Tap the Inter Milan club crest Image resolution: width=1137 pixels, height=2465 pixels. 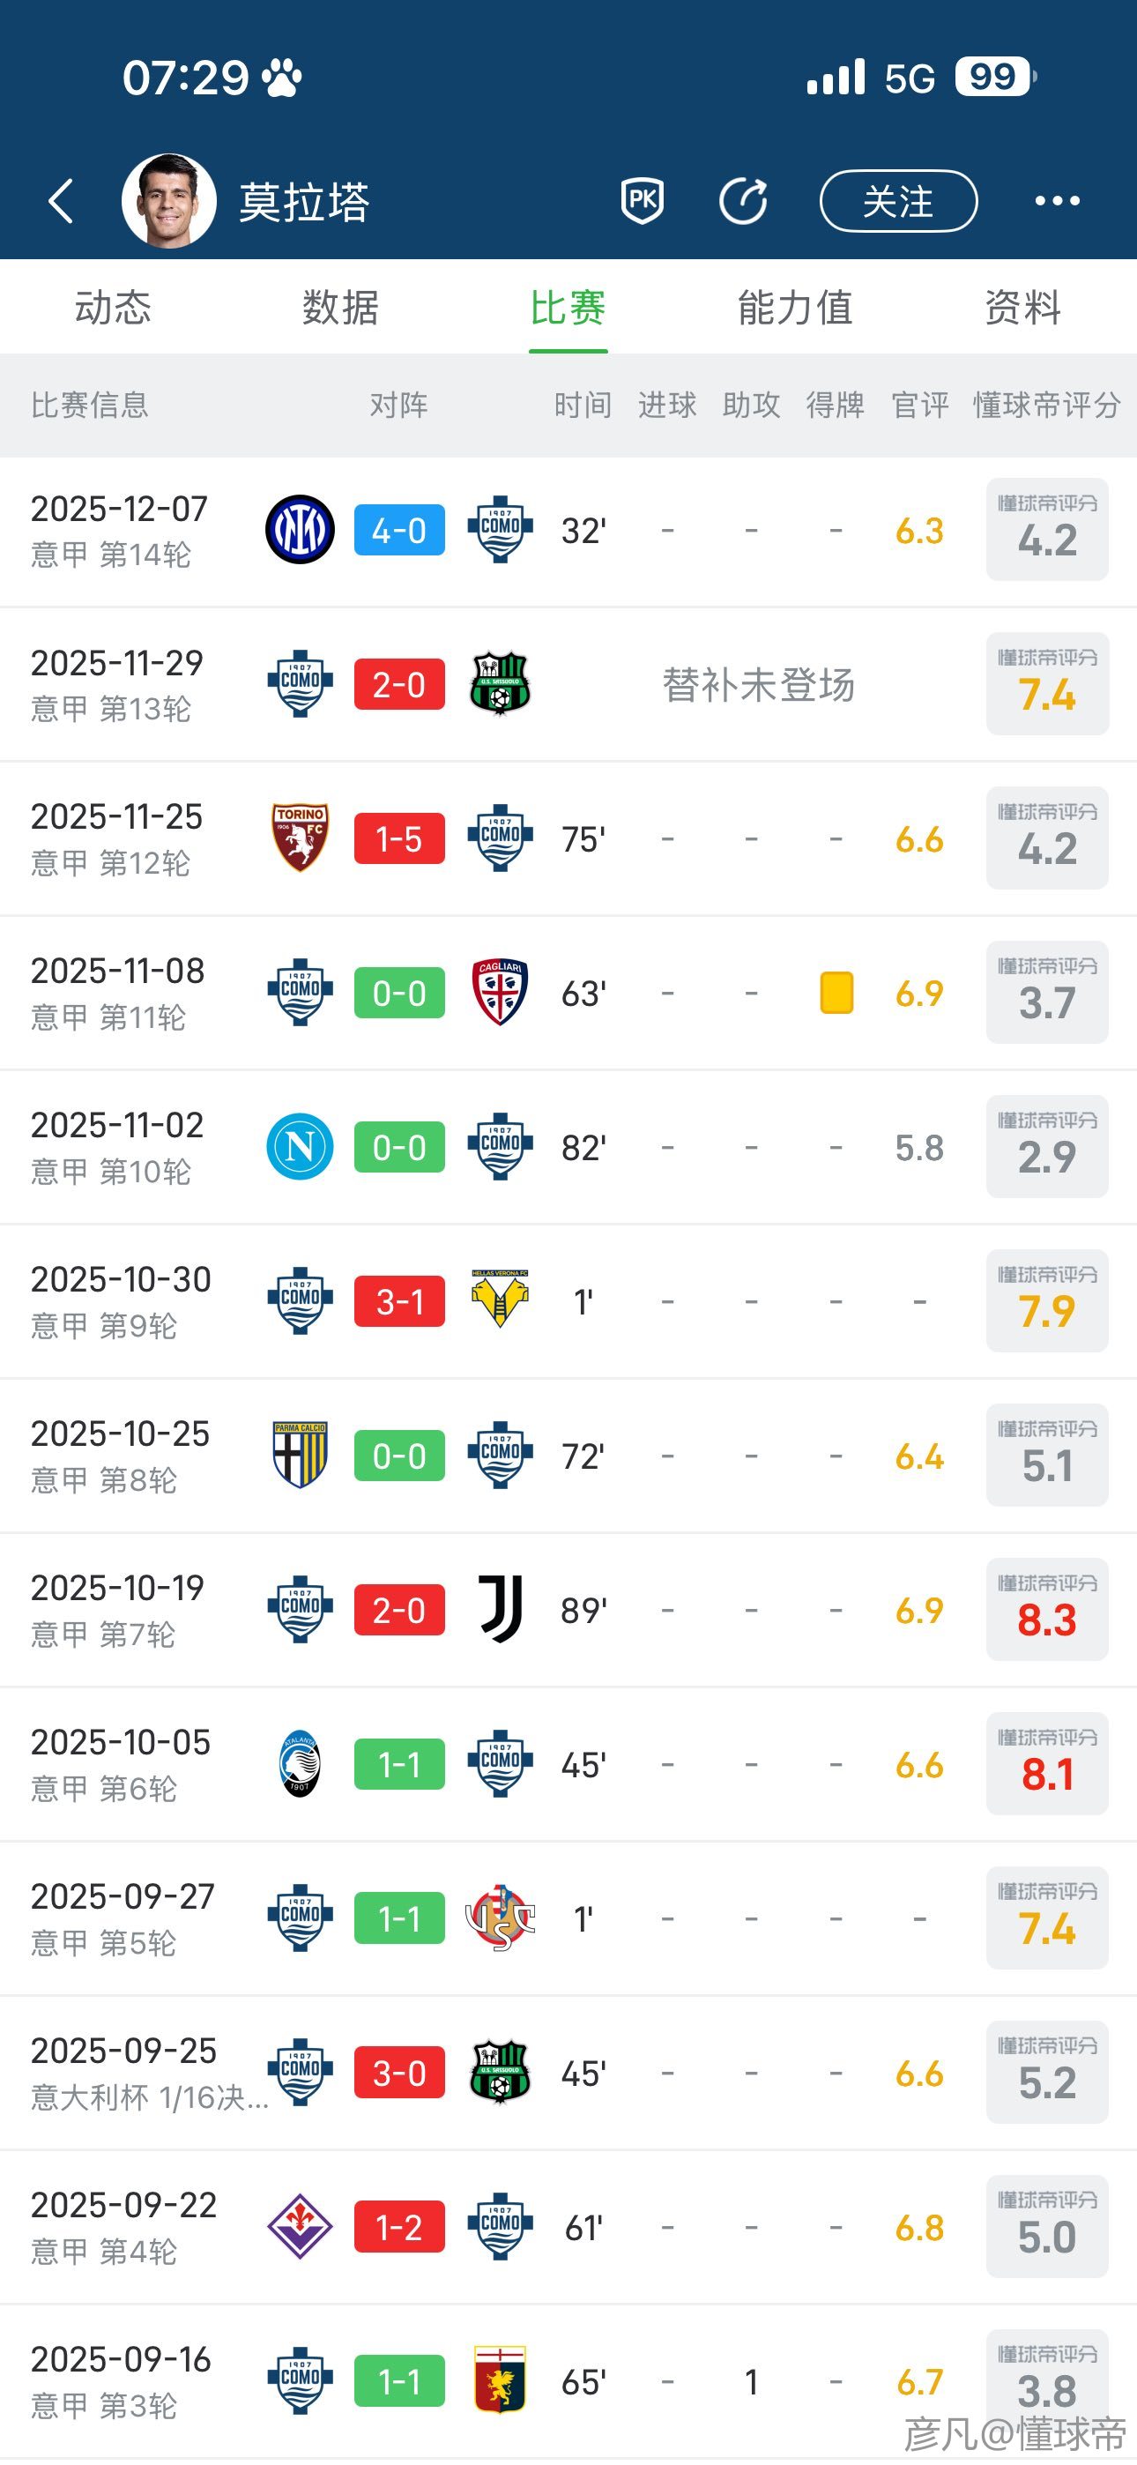(300, 530)
